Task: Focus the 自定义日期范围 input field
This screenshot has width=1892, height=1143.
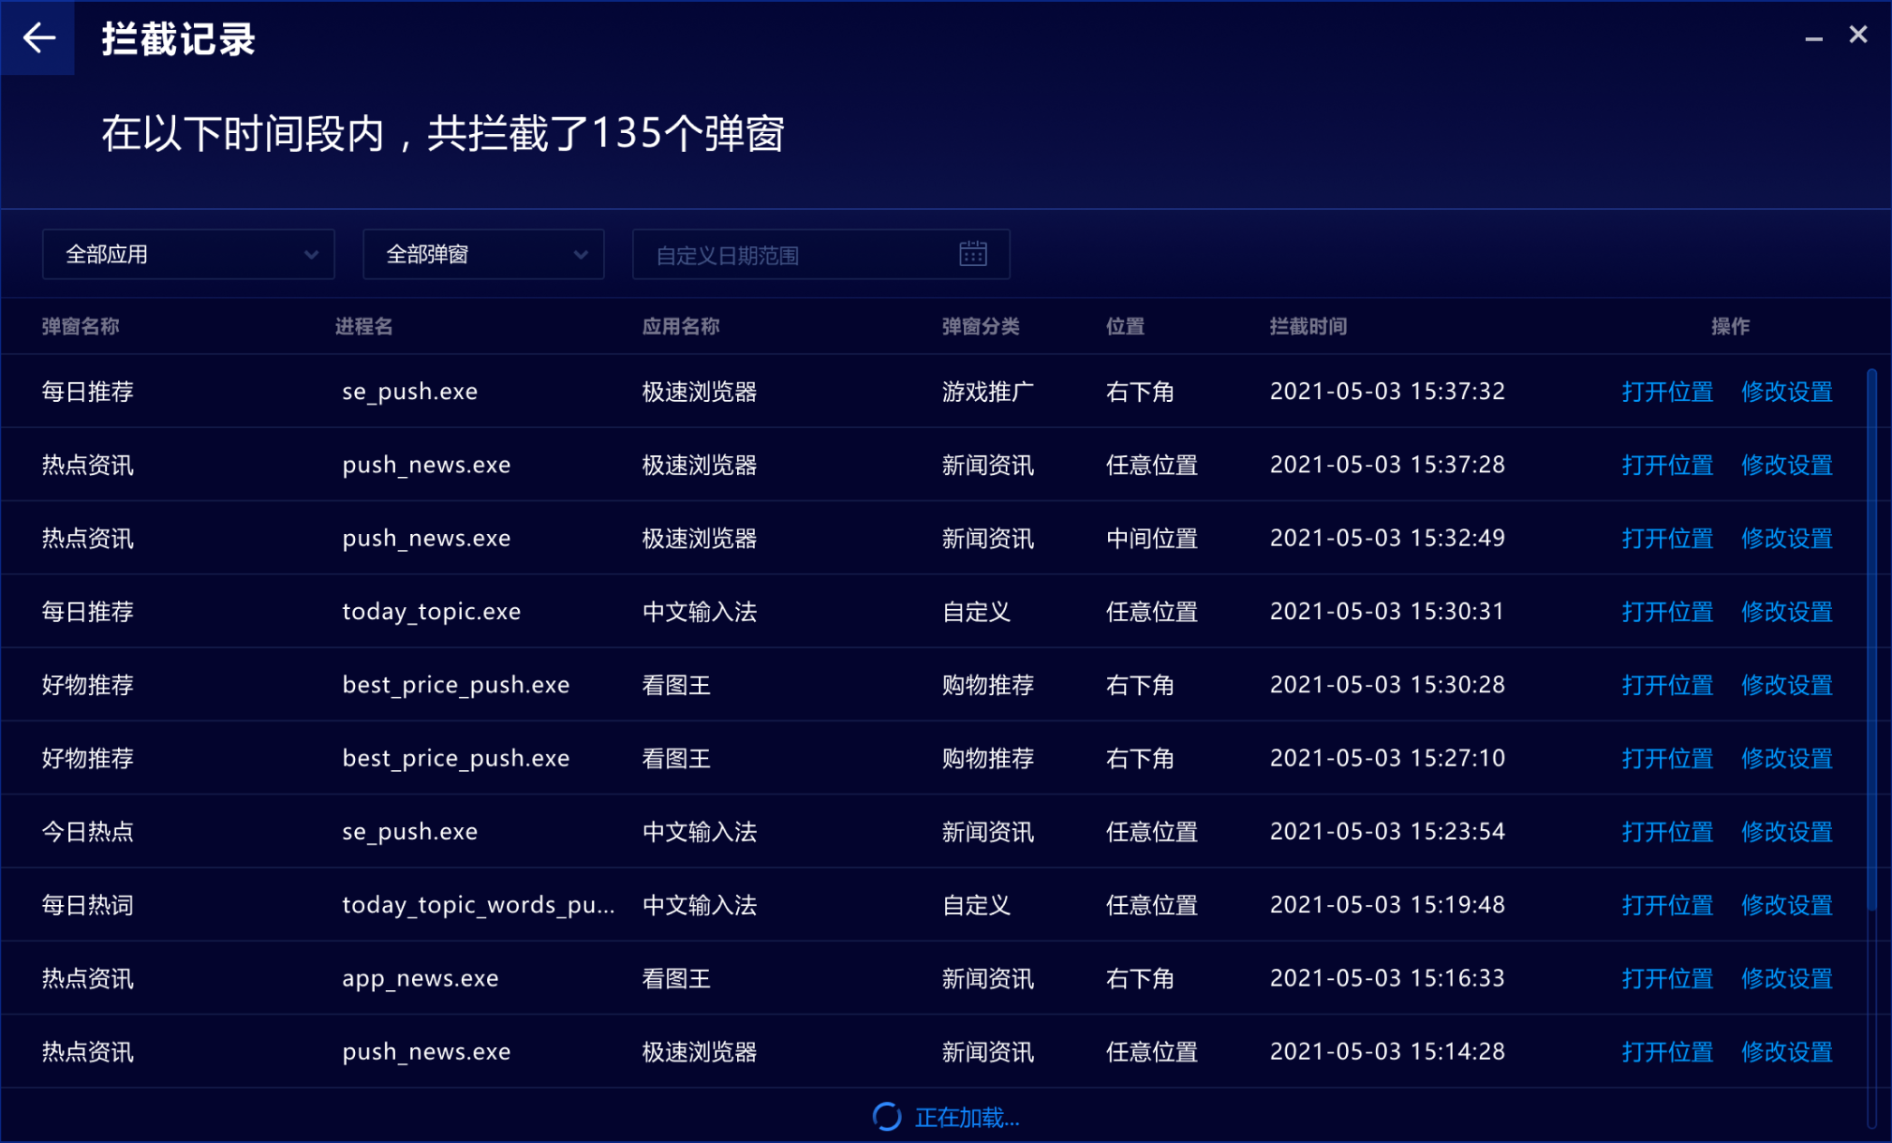Action: tap(820, 254)
